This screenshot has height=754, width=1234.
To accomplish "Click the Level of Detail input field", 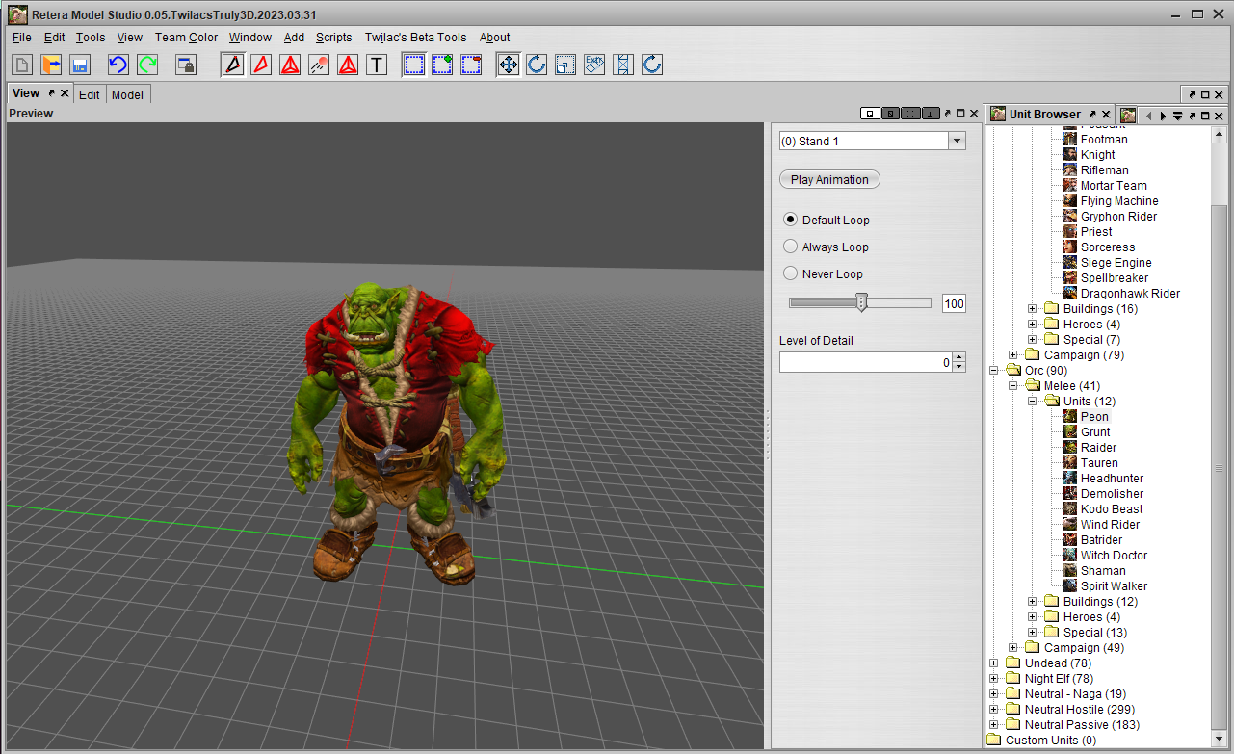I will [862, 362].
